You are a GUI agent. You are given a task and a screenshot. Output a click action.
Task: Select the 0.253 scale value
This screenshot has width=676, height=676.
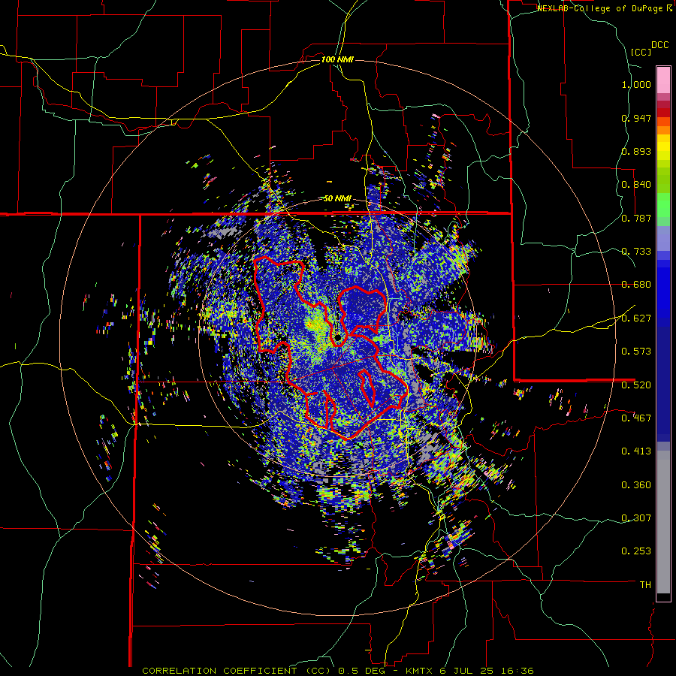pos(636,551)
